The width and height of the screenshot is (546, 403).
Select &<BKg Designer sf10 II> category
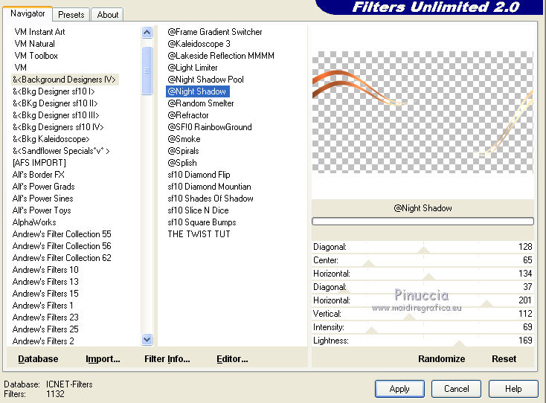tap(55, 103)
